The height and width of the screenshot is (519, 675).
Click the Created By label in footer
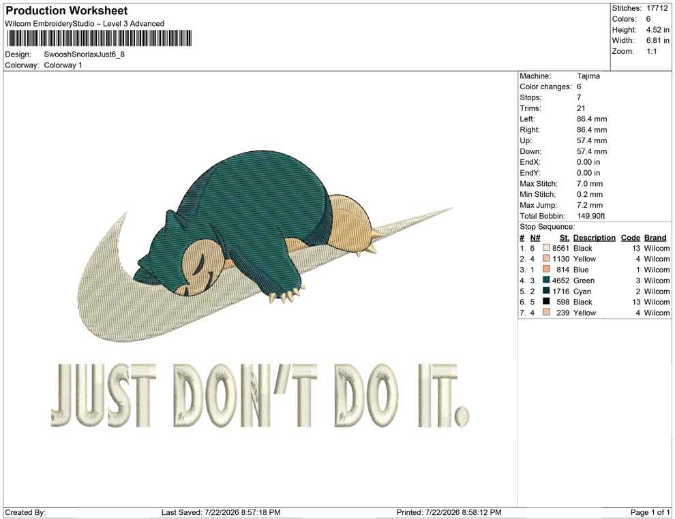pyautogui.click(x=25, y=512)
